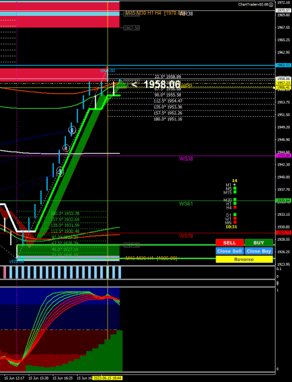Click the 180.0° 1951.16 angle level
Image resolution: width=292 pixels, height=382 pixels.
coord(168,119)
